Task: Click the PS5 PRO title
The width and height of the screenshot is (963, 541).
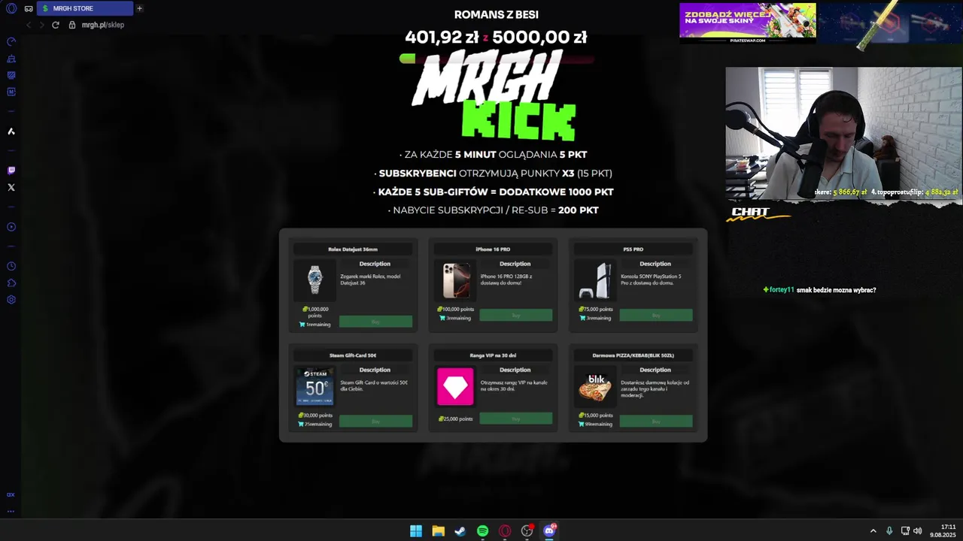Action: tap(633, 249)
